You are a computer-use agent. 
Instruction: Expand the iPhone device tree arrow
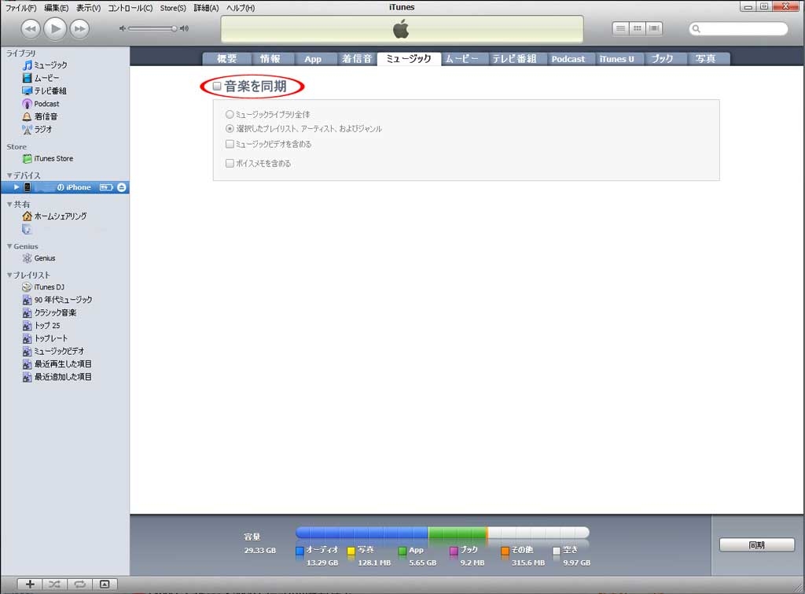(x=17, y=187)
